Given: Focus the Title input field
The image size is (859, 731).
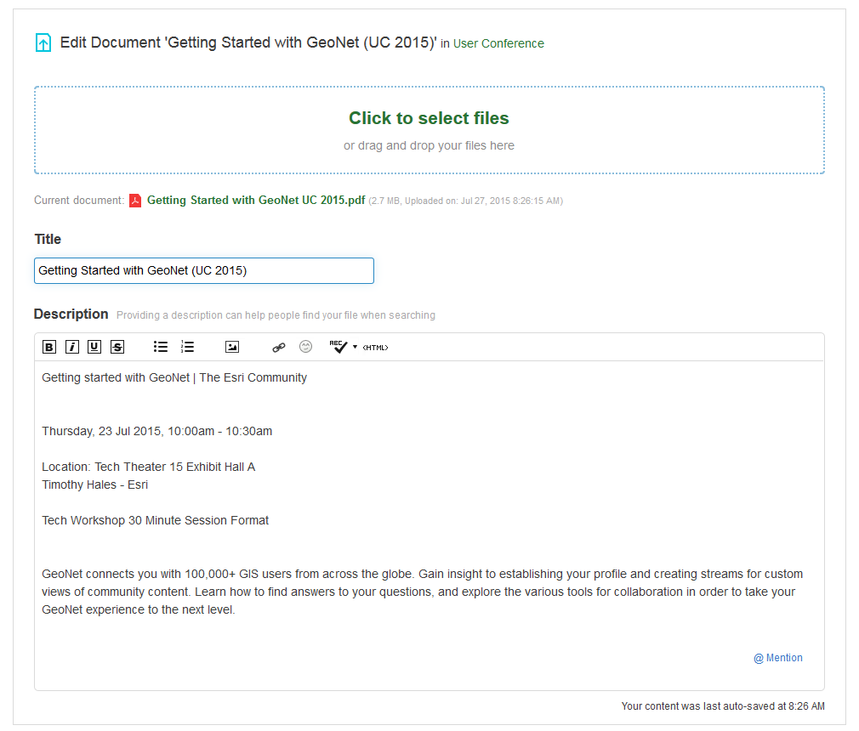Looking at the screenshot, I should pyautogui.click(x=204, y=270).
